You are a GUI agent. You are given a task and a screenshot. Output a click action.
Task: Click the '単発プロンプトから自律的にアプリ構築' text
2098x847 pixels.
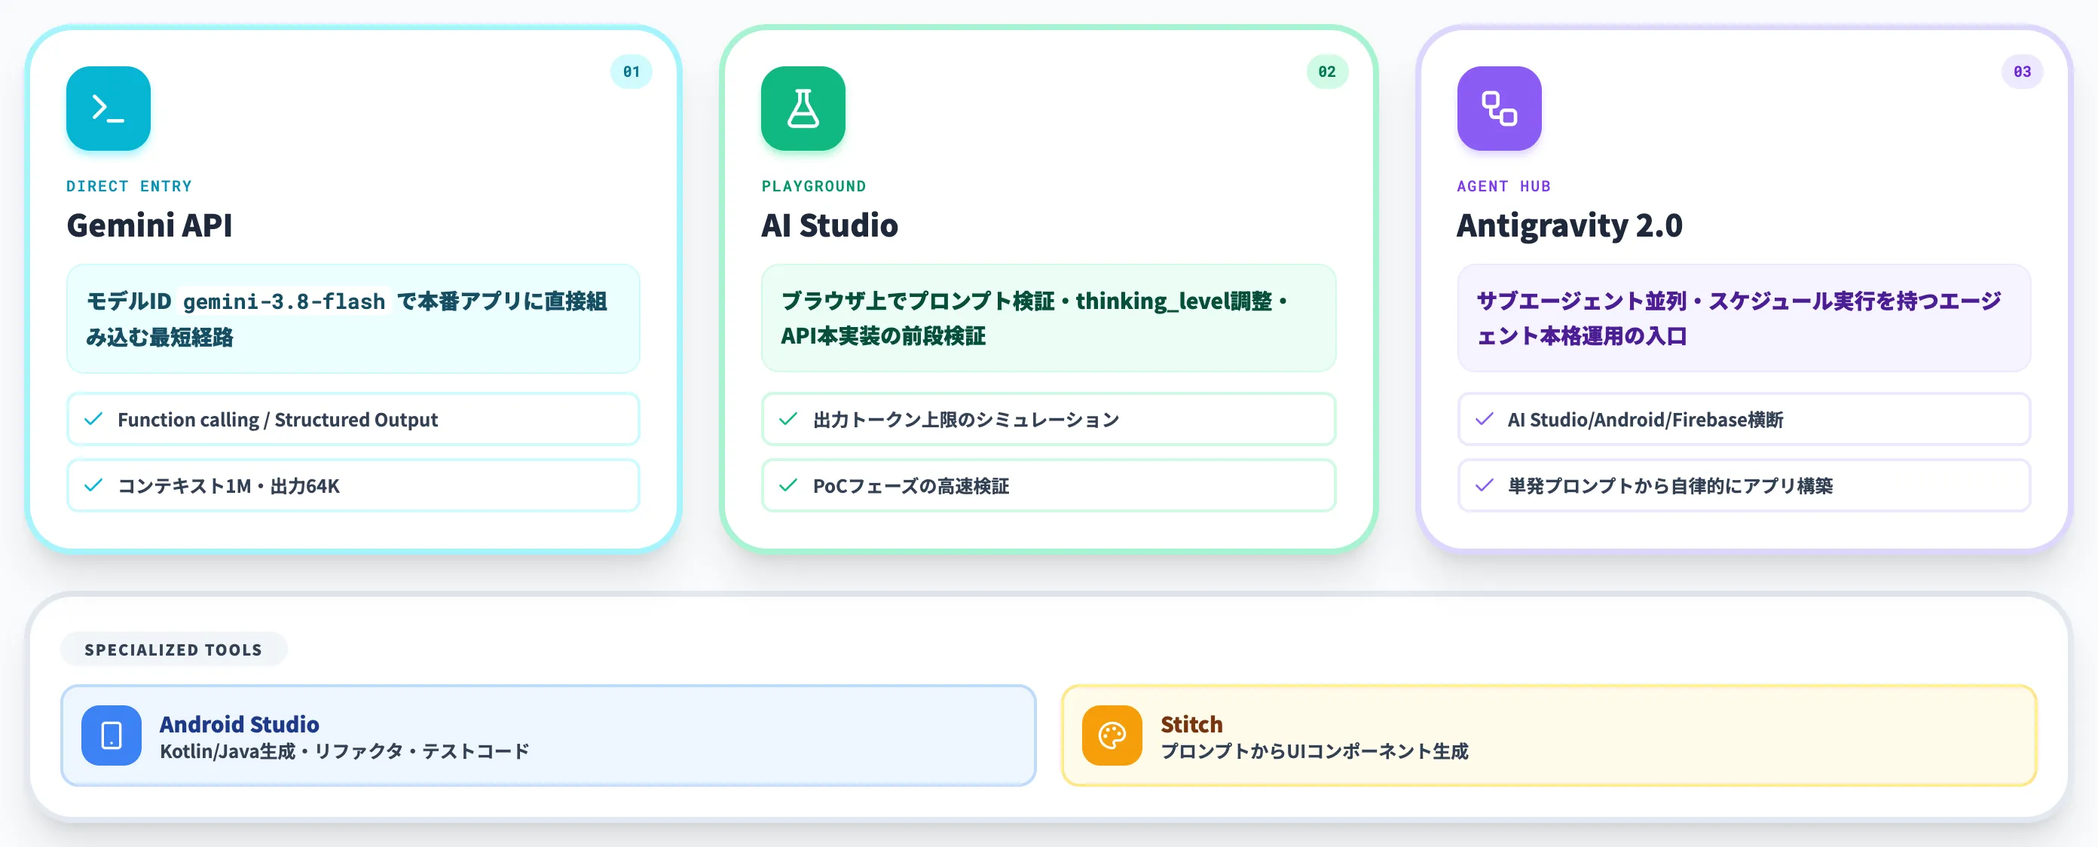[1670, 486]
